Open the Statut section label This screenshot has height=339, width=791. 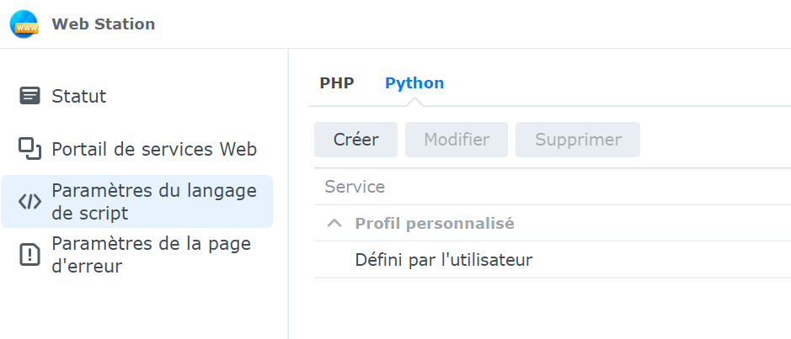pos(79,96)
